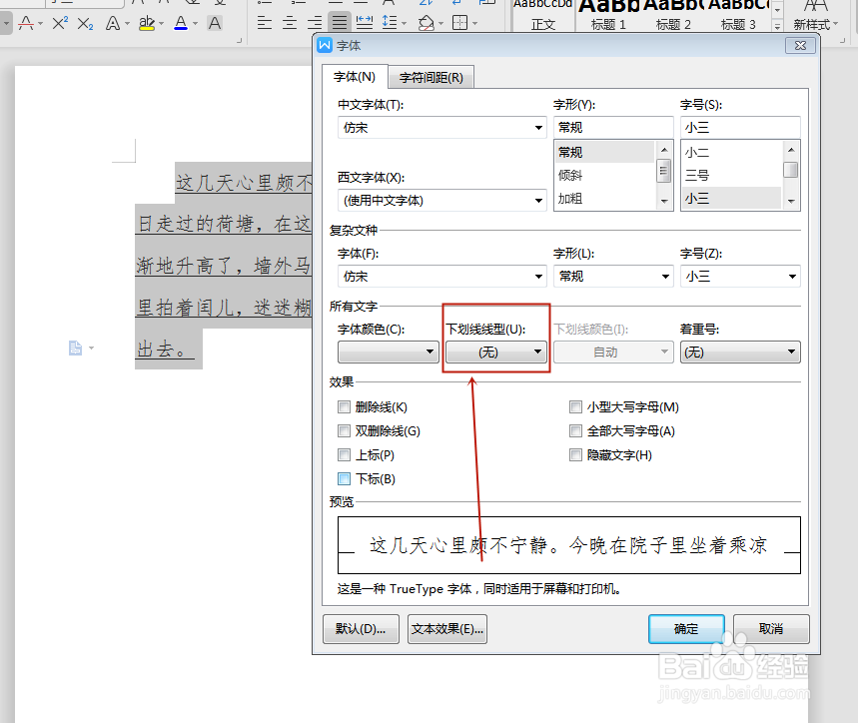Enable the 删除线 strikethrough checkbox
This screenshot has height=723, width=858.
tap(344, 406)
